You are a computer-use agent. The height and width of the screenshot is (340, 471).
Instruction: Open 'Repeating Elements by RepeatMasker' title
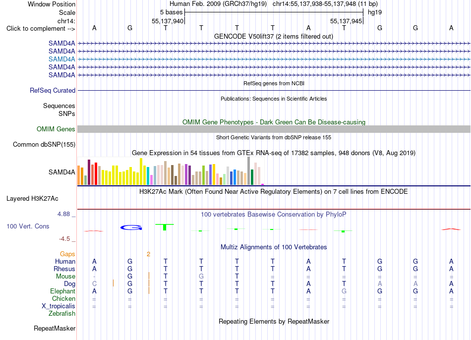[x=274, y=321]
